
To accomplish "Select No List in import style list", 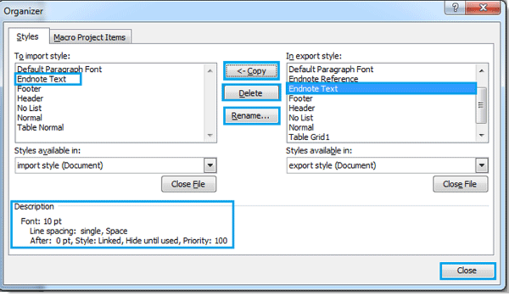I will [29, 109].
